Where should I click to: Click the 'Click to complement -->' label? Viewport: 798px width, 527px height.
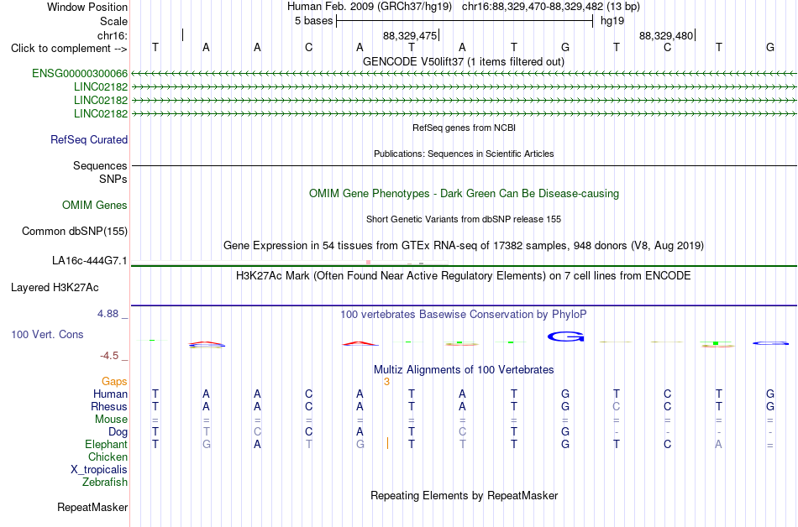(69, 49)
